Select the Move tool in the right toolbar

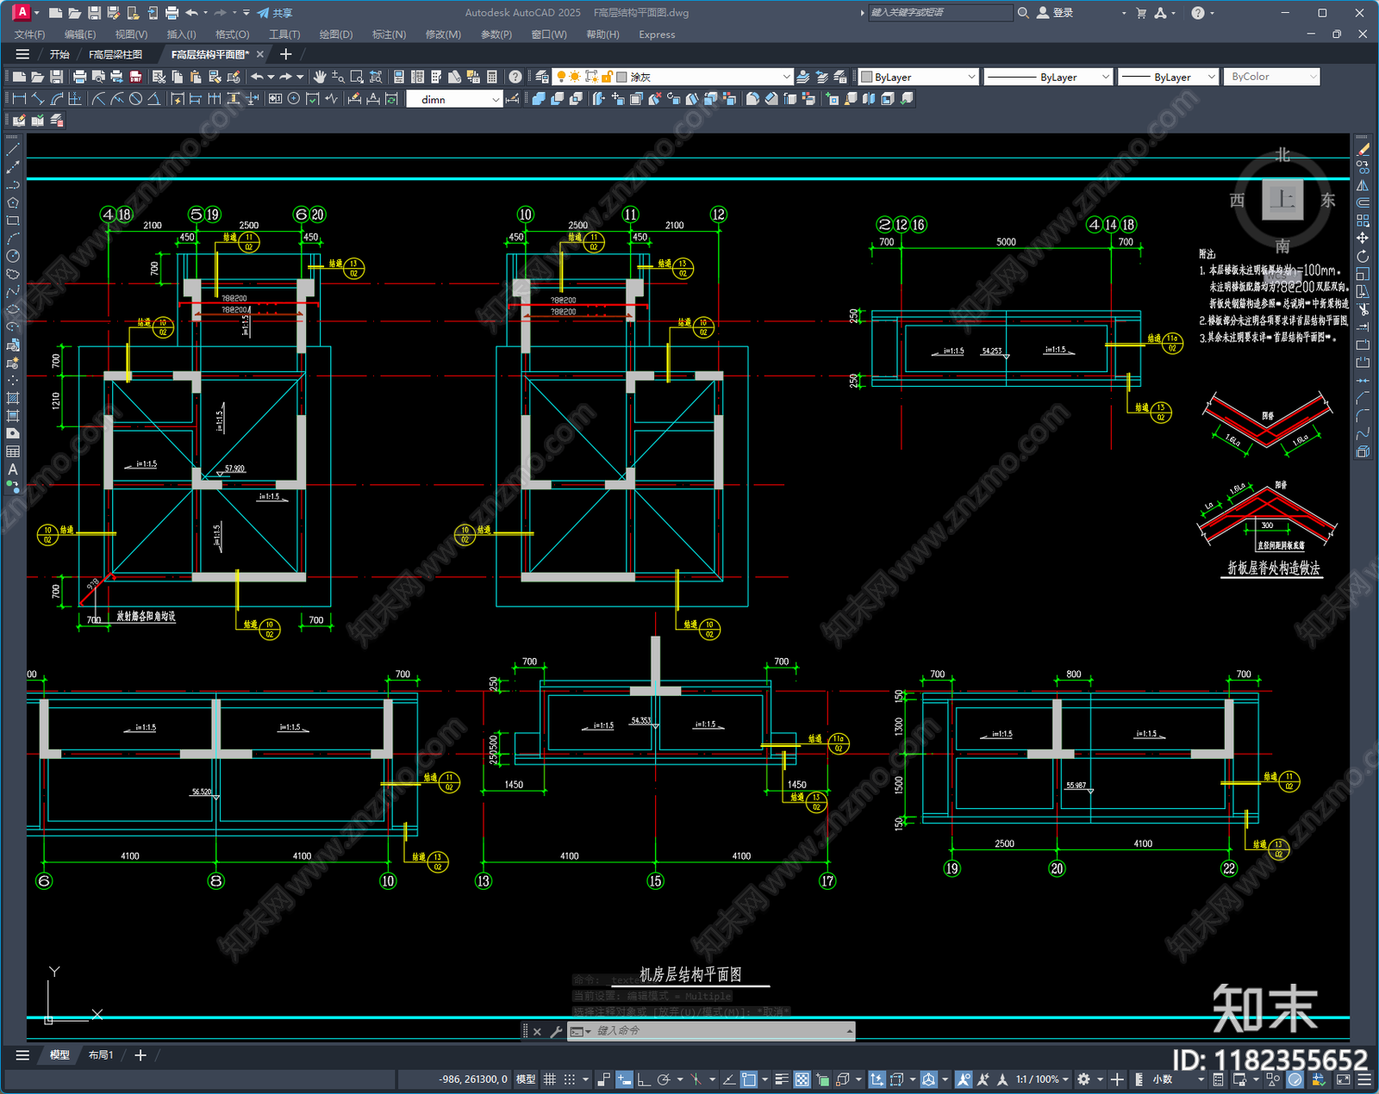pos(1363,239)
